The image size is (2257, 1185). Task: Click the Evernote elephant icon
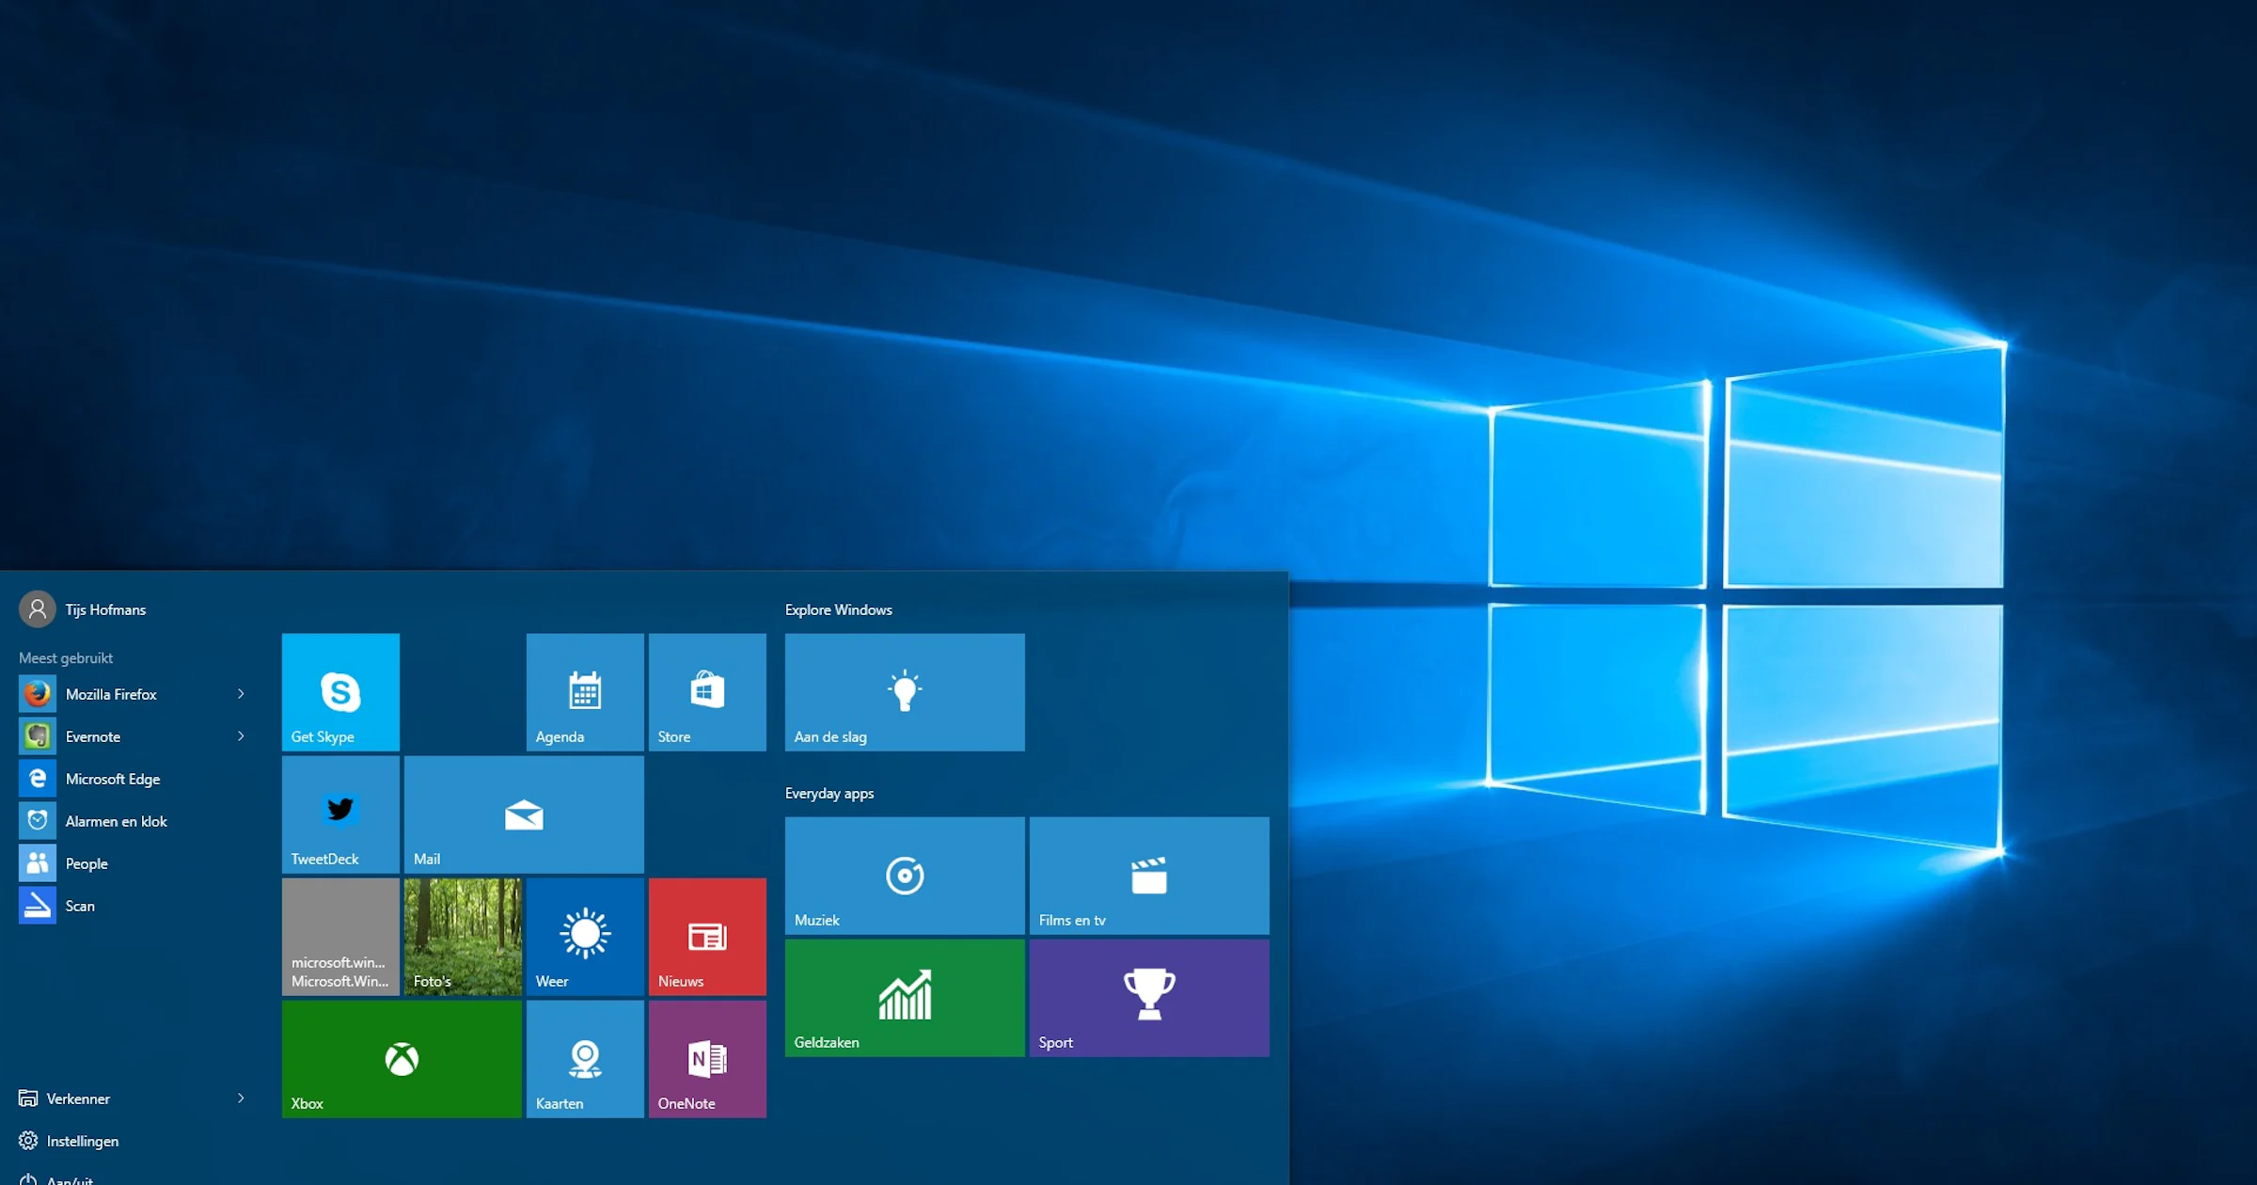(38, 736)
